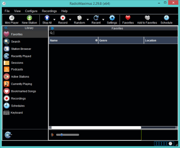Open the Recordings menu
Viewport: 180px width, 148px height.
coord(49,11)
